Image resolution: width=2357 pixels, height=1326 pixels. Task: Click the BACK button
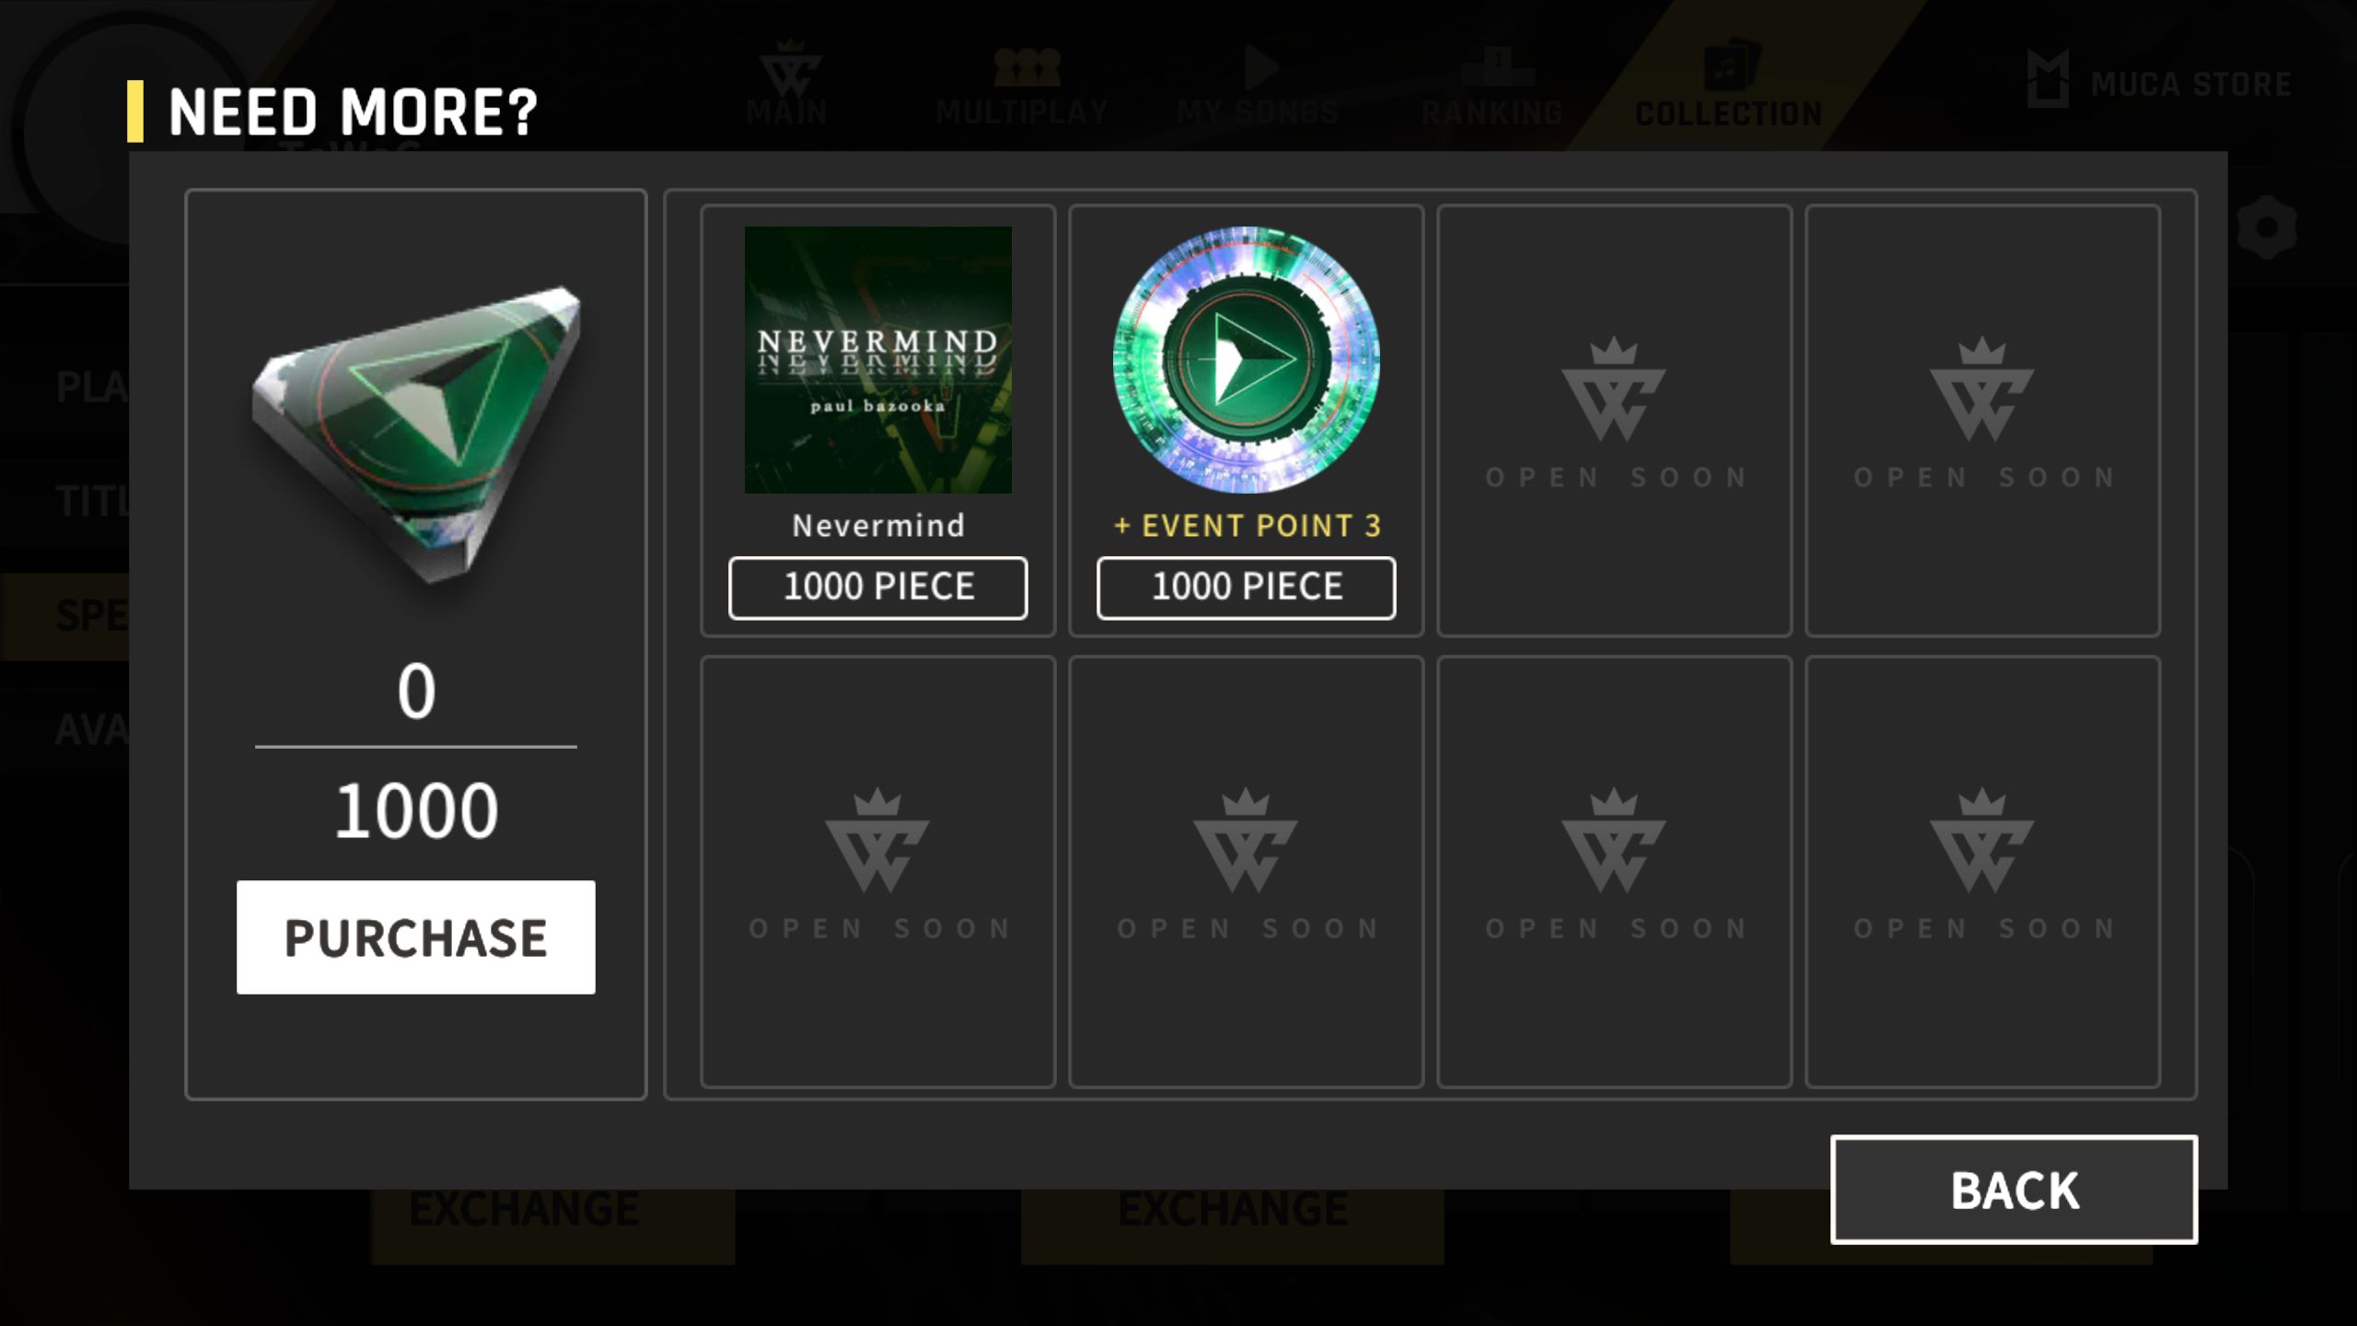click(x=2014, y=1190)
